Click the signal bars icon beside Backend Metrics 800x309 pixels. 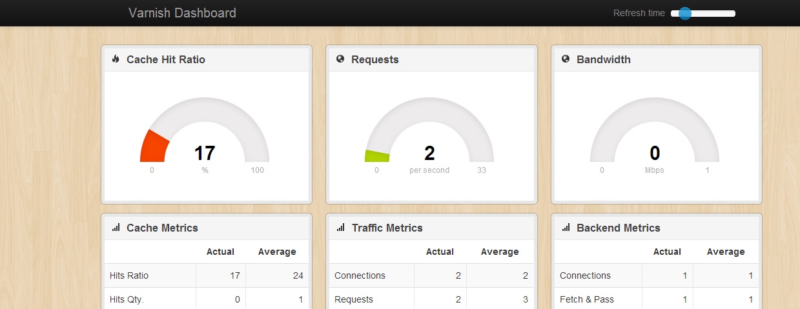click(x=566, y=227)
